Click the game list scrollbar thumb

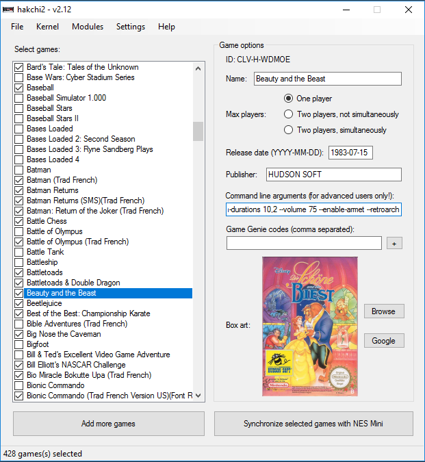(x=198, y=131)
